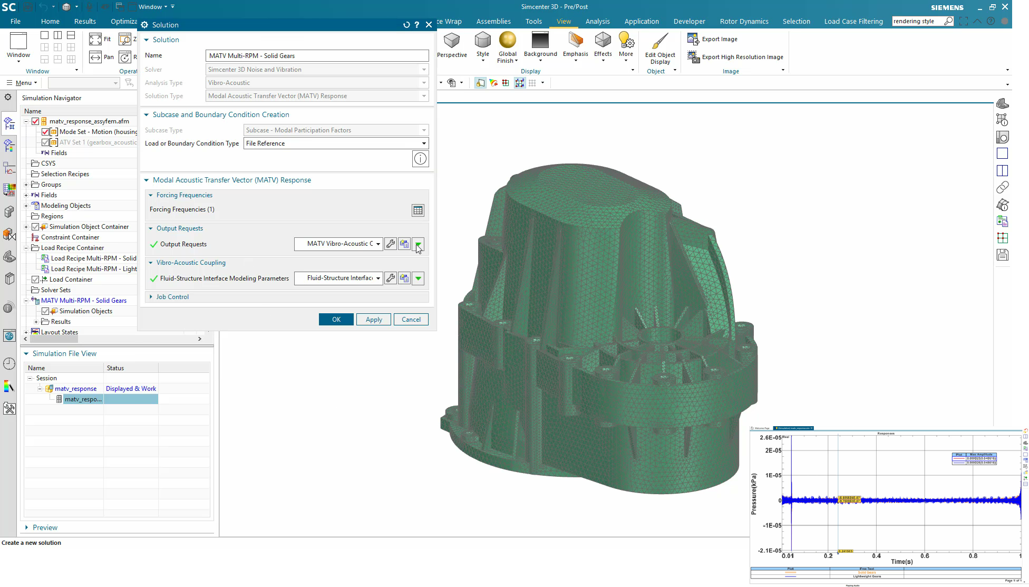Toggle the Mode Set - Motion checkbox

coord(46,131)
